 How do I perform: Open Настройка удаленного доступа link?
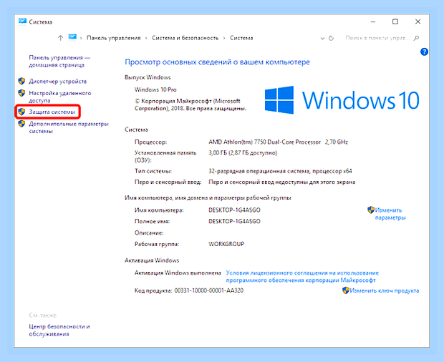coord(60,97)
